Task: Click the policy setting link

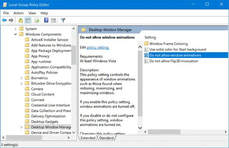Action: [x=98, y=47]
